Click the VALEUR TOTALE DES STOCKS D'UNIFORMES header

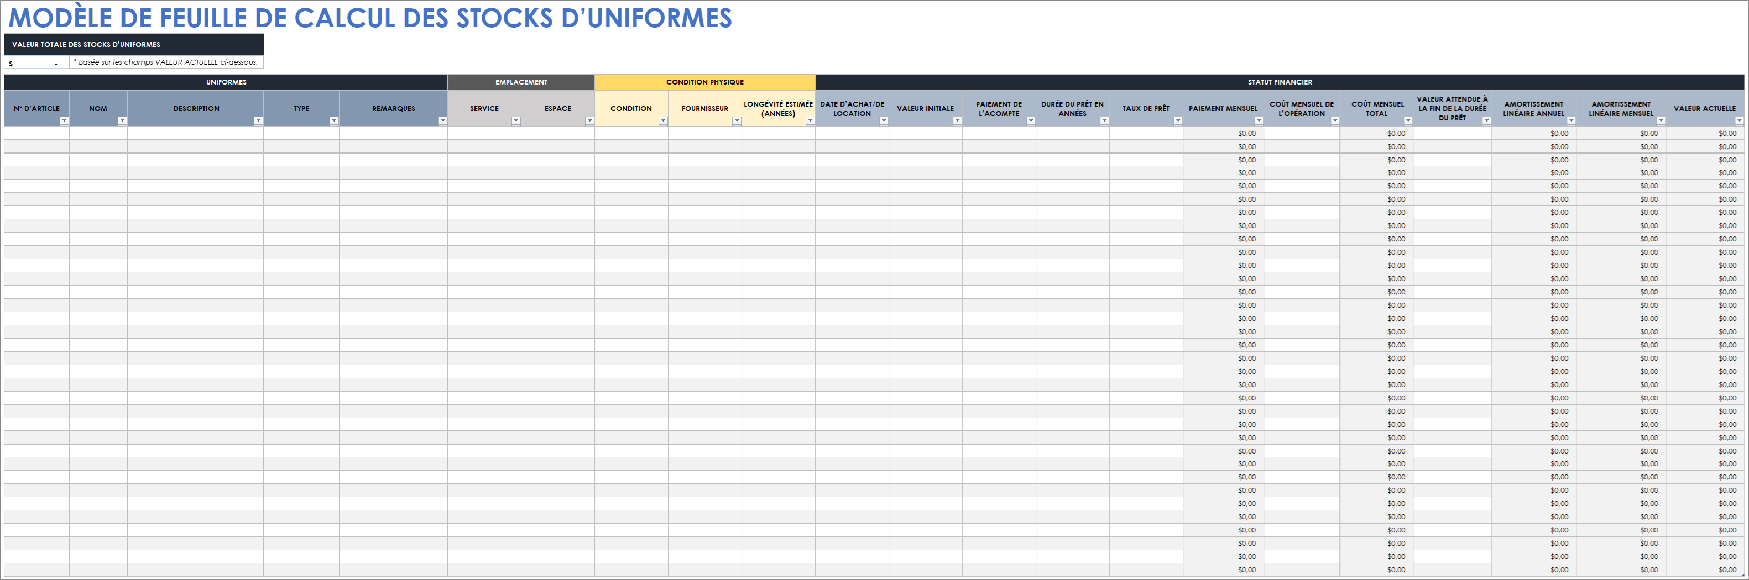point(134,45)
